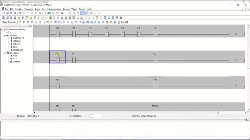250x140 pixels.
Task: Open the Comments menu
Action: click(29, 9)
